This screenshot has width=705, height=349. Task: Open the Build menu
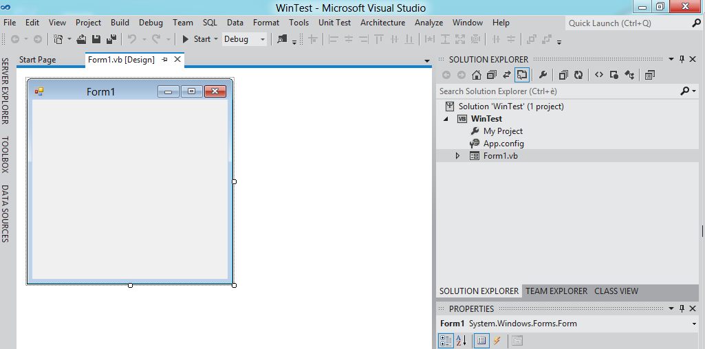click(120, 23)
